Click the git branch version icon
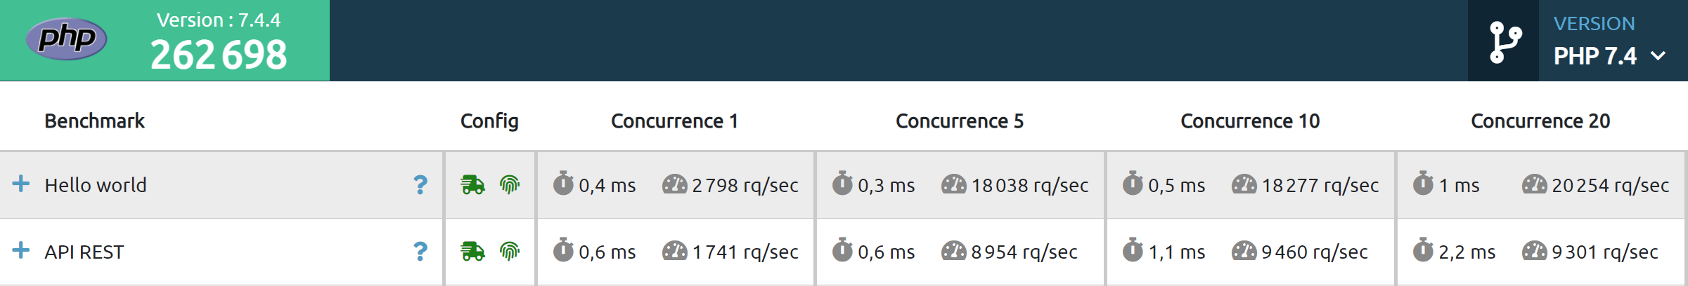1688x286 pixels. click(1505, 42)
